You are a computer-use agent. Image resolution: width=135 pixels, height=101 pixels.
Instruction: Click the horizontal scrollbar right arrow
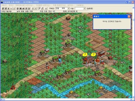(x=131, y=99)
